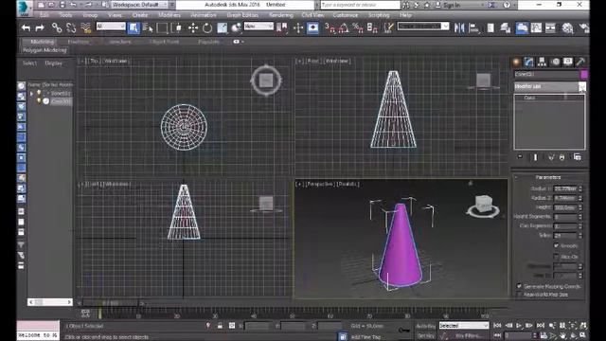The height and width of the screenshot is (341, 606).
Task: Enable Real-World Map Size checkbox
Action: (x=519, y=295)
